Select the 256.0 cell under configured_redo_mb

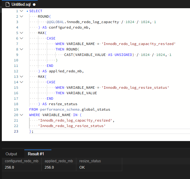22,167
